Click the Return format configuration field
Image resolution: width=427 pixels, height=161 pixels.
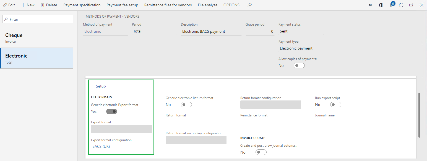coord(271,105)
